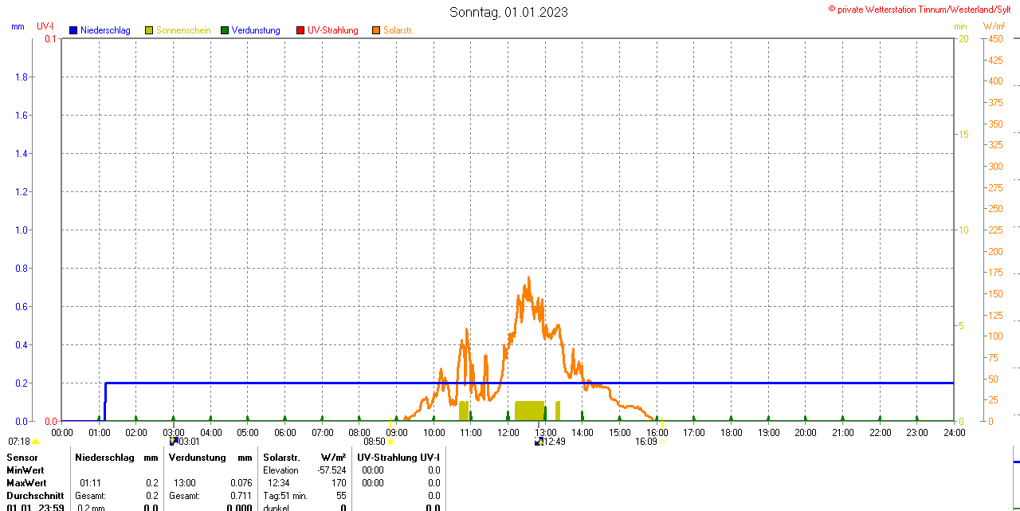Image resolution: width=1020 pixels, height=511 pixels.
Task: Click the 12:00 label on time axis
Action: pyautogui.click(x=508, y=433)
